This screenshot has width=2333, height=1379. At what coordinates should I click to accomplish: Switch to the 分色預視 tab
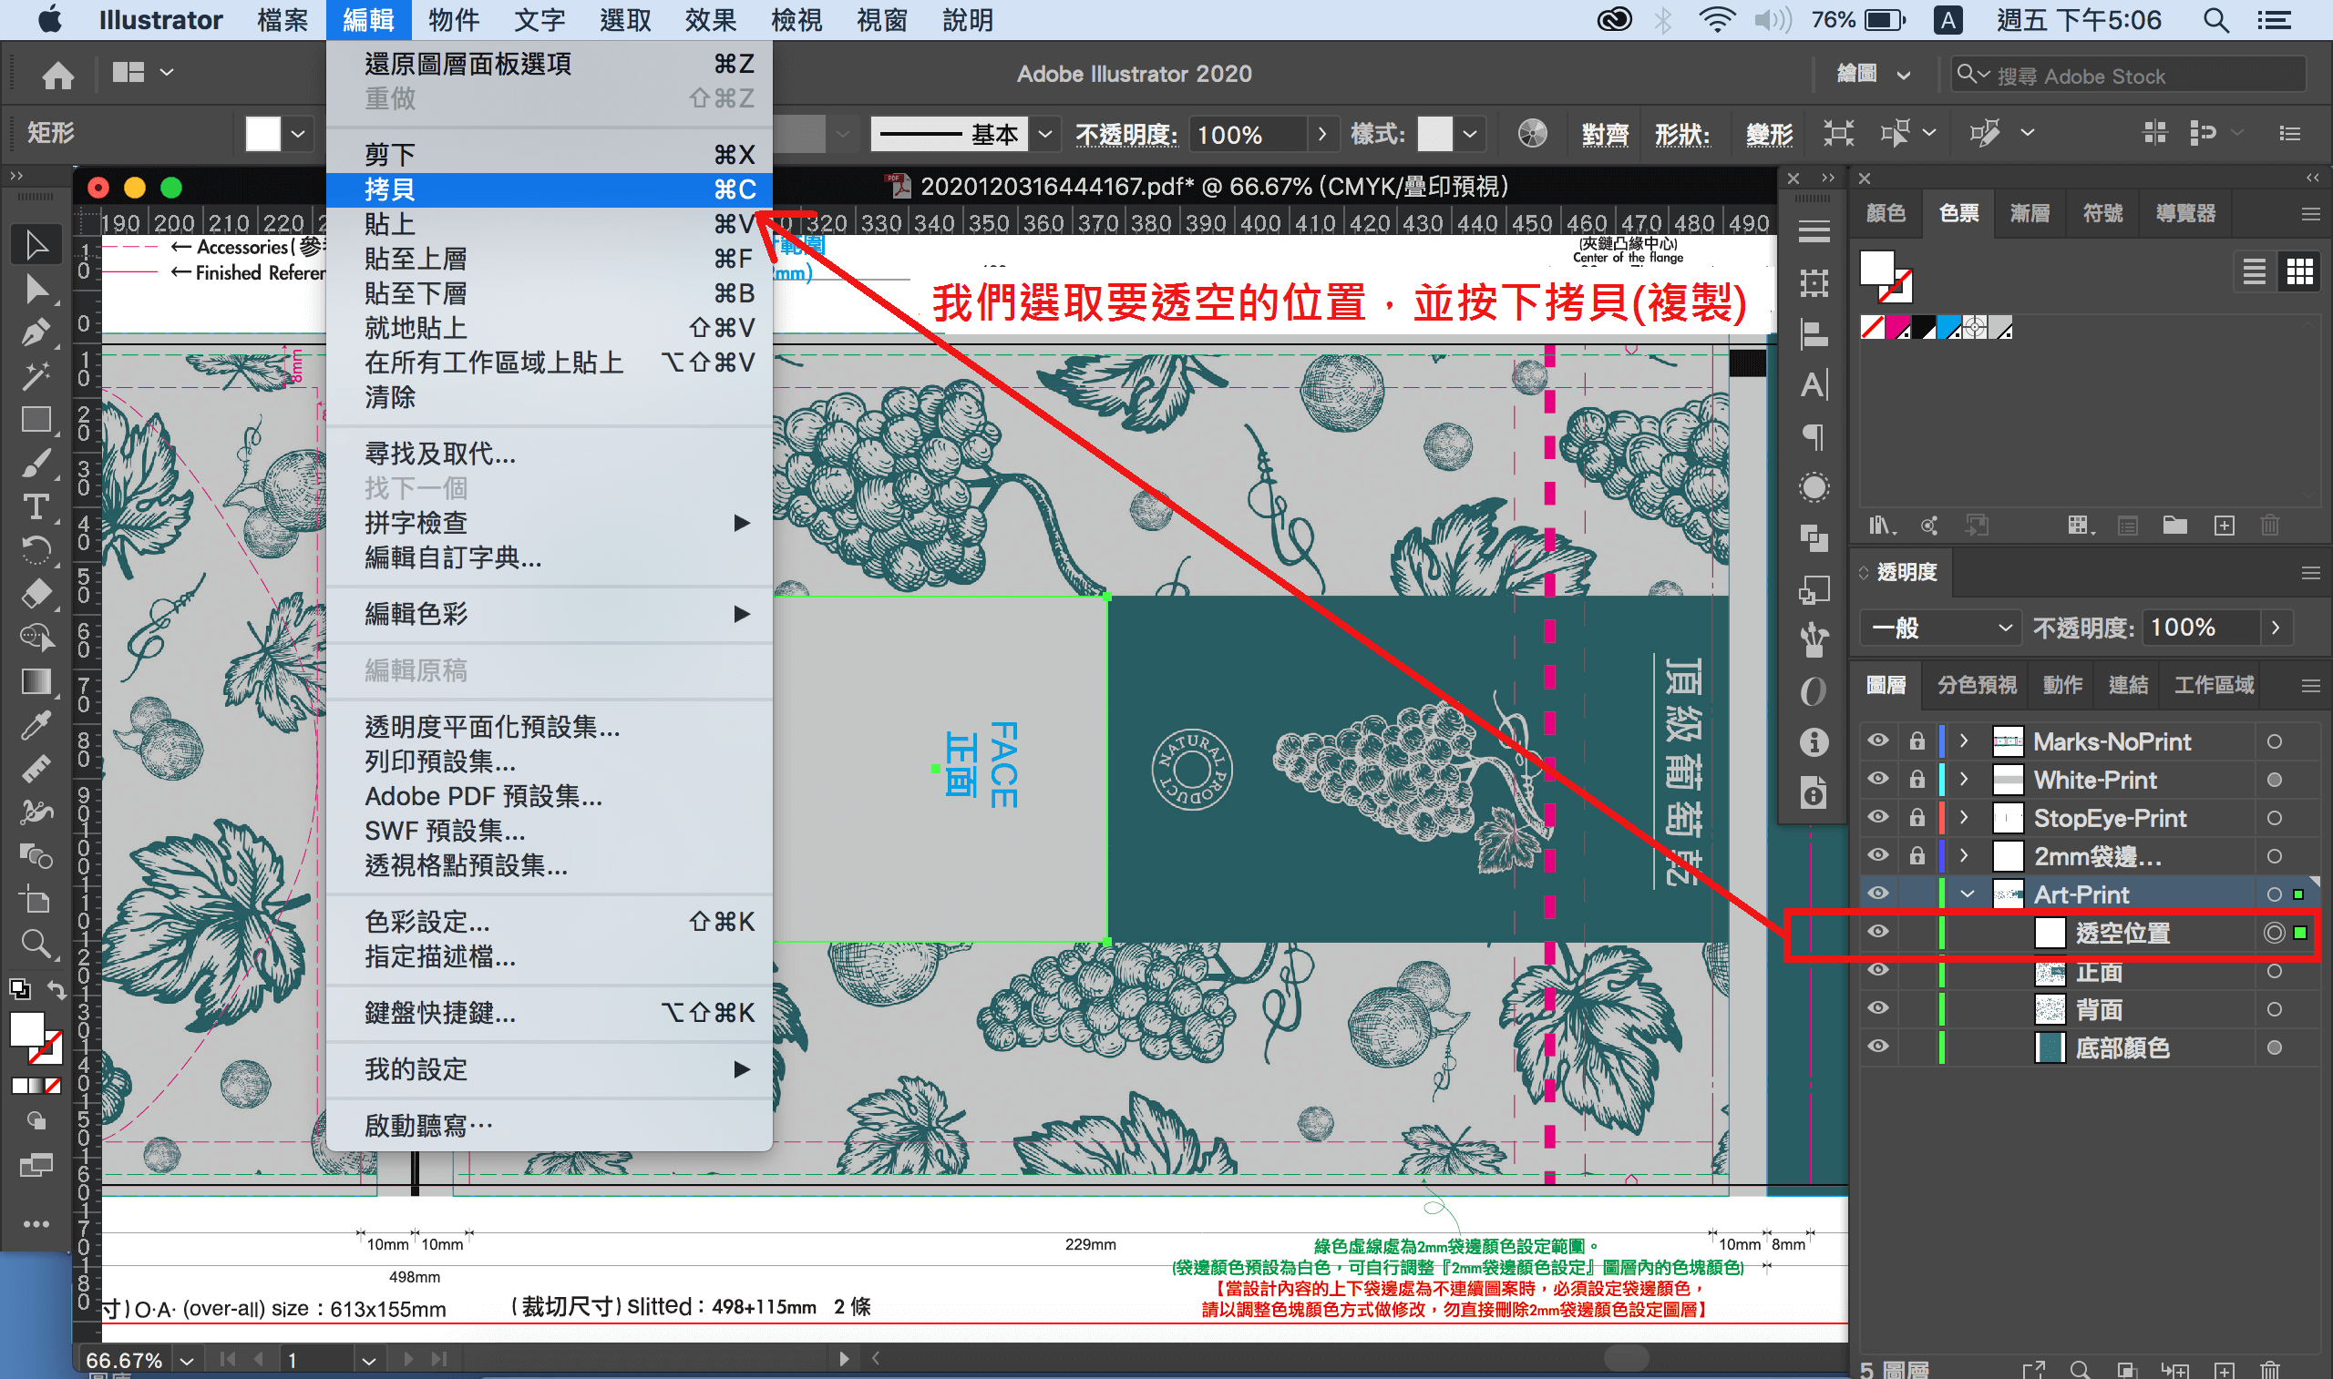point(1976,685)
